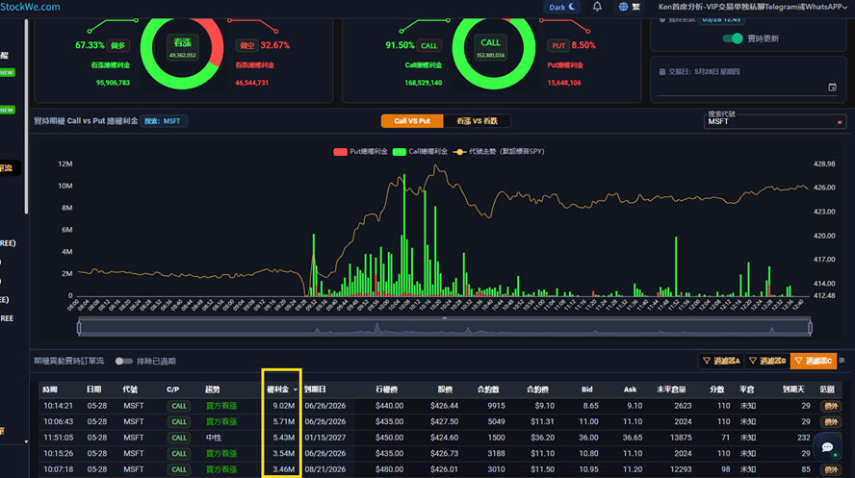Click the CALL tag in the 10:14:21 row
This screenshot has width=855, height=478.
click(179, 406)
